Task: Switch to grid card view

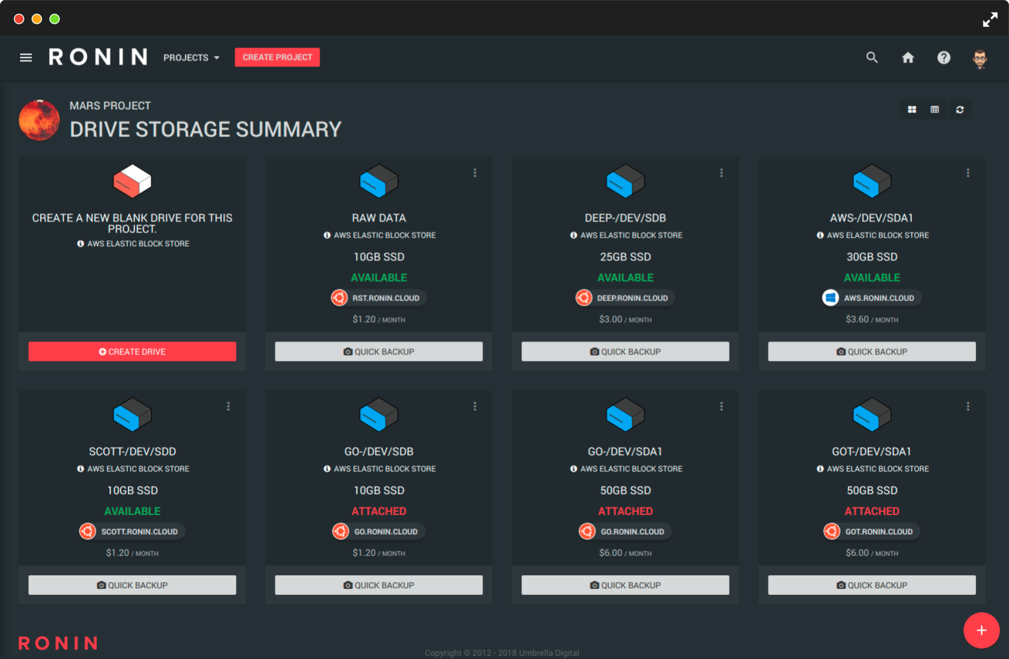Action: pyautogui.click(x=912, y=110)
